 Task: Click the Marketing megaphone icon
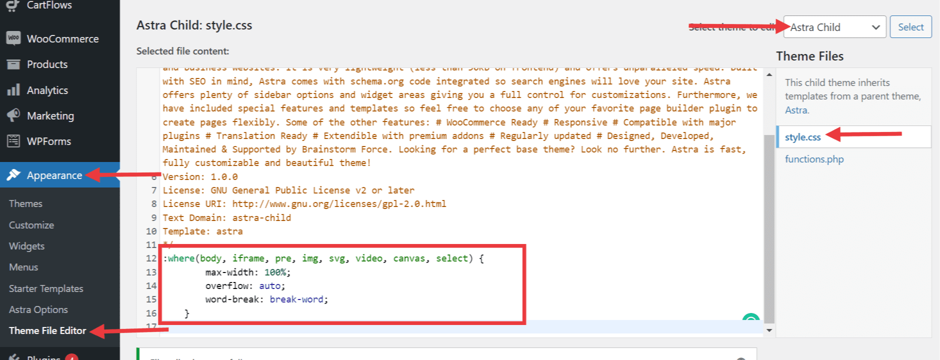[x=13, y=115]
